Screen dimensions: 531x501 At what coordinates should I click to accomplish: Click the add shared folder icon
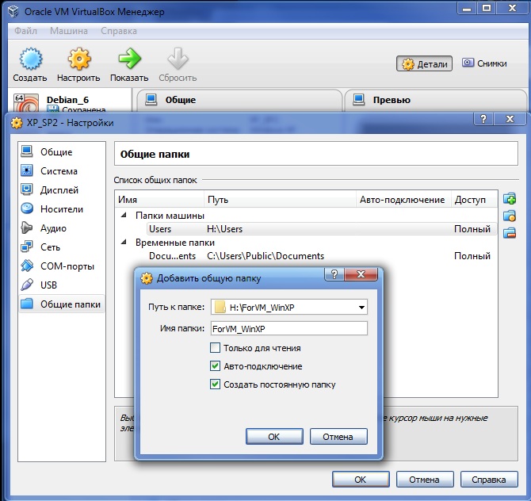click(x=510, y=198)
